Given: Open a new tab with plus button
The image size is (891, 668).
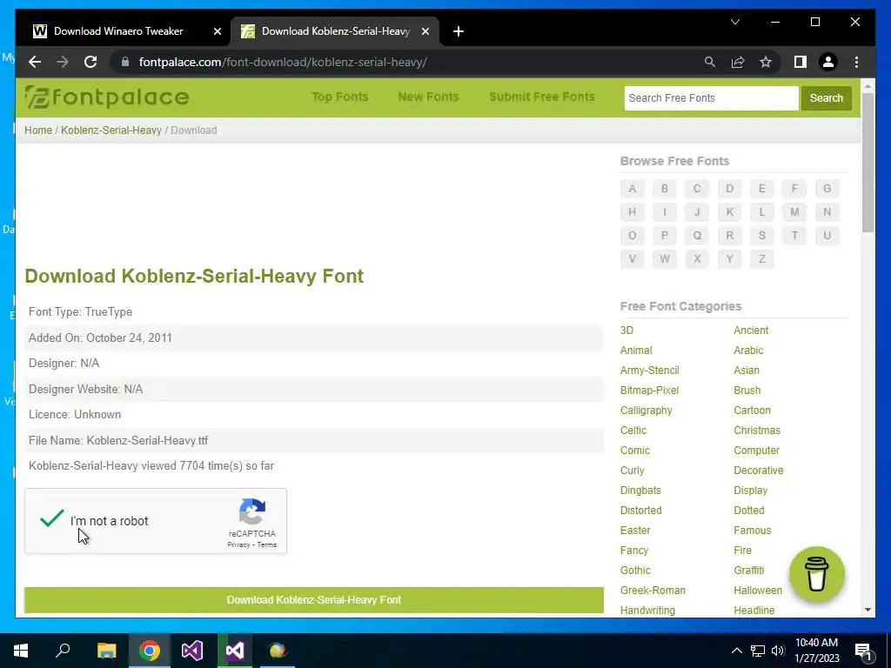Looking at the screenshot, I should (x=459, y=32).
